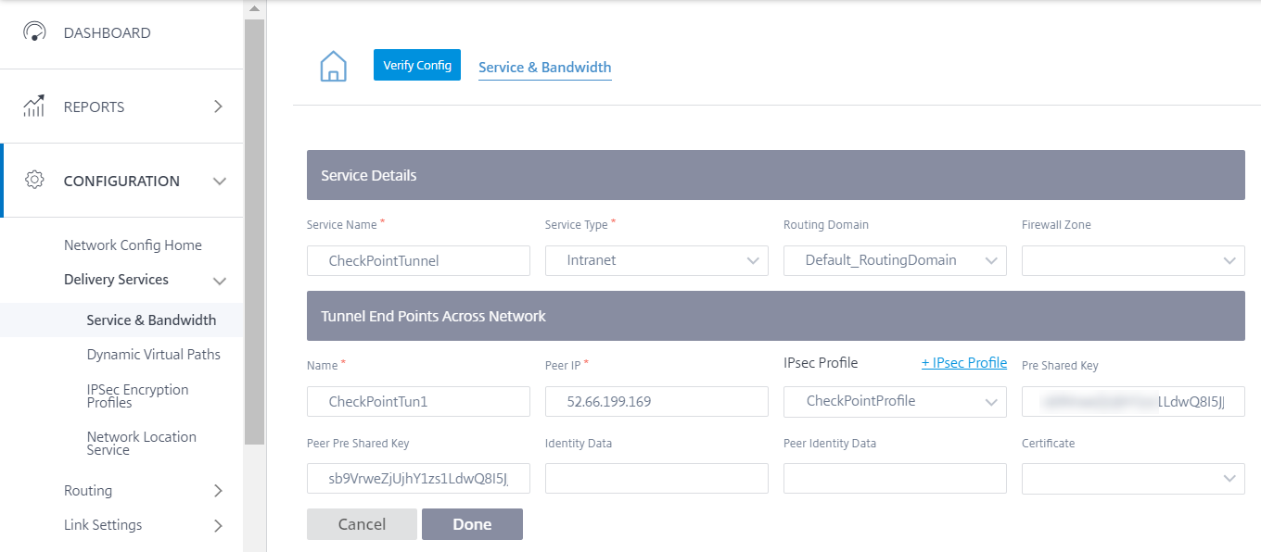Open the Firewall Zone dropdown
The height and width of the screenshot is (552, 1261).
click(x=1133, y=260)
